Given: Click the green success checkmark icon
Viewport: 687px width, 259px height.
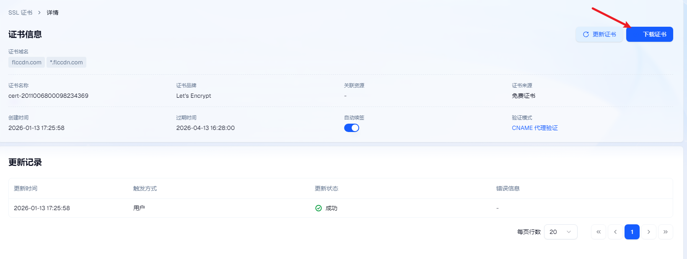Looking at the screenshot, I should (x=319, y=208).
